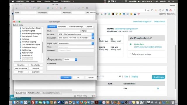
Task: Switch to the Charset tab
Action: coord(89,27)
